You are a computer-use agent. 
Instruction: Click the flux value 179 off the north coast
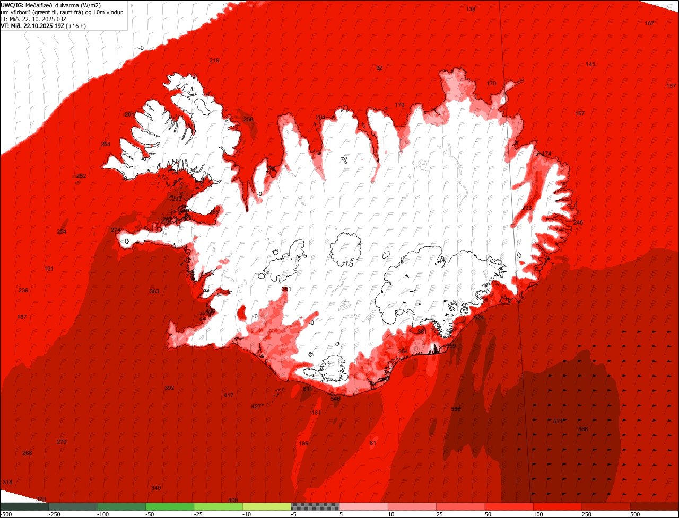(x=399, y=105)
